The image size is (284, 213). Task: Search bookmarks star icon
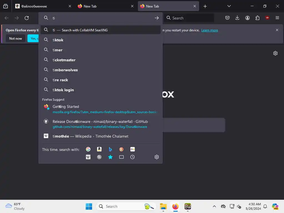coord(110,157)
